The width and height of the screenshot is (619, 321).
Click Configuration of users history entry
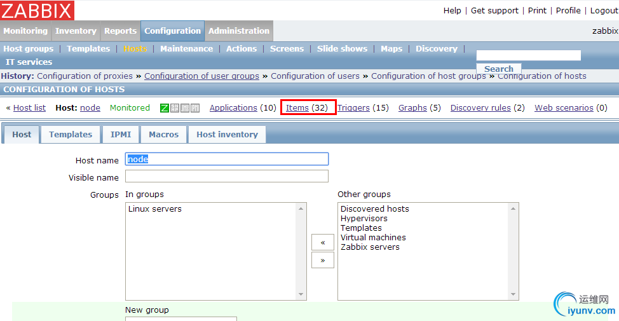coord(315,76)
